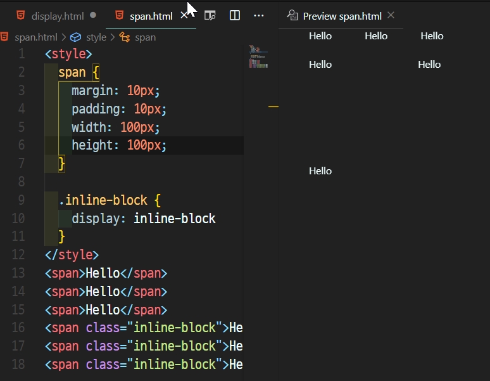Open the span breadcrumb symbol

coord(146,37)
